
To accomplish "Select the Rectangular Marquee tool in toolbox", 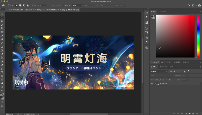I will [x=2, y=17].
